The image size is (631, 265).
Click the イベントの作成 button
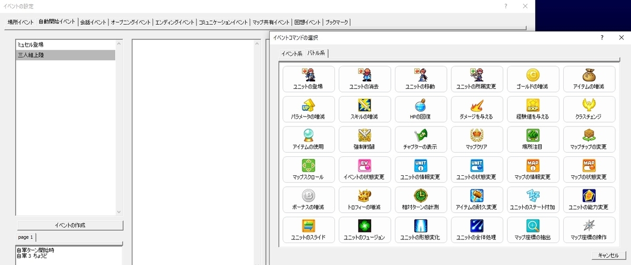tap(70, 225)
